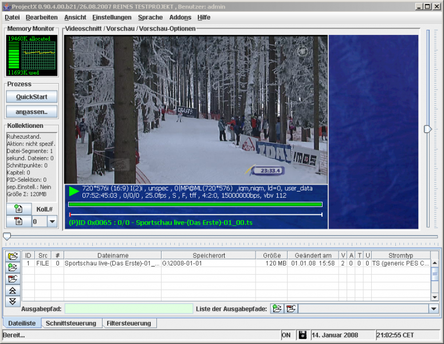The image size is (444, 344).
Task: Expand the Liste der Ausgabepfade dropdown
Action: click(434, 308)
